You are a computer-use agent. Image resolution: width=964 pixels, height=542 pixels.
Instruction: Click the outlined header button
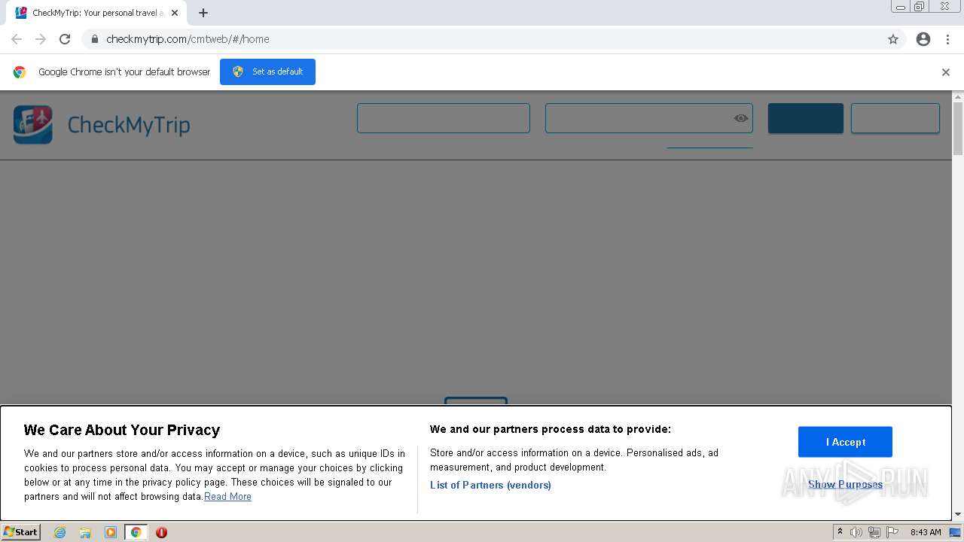(895, 118)
